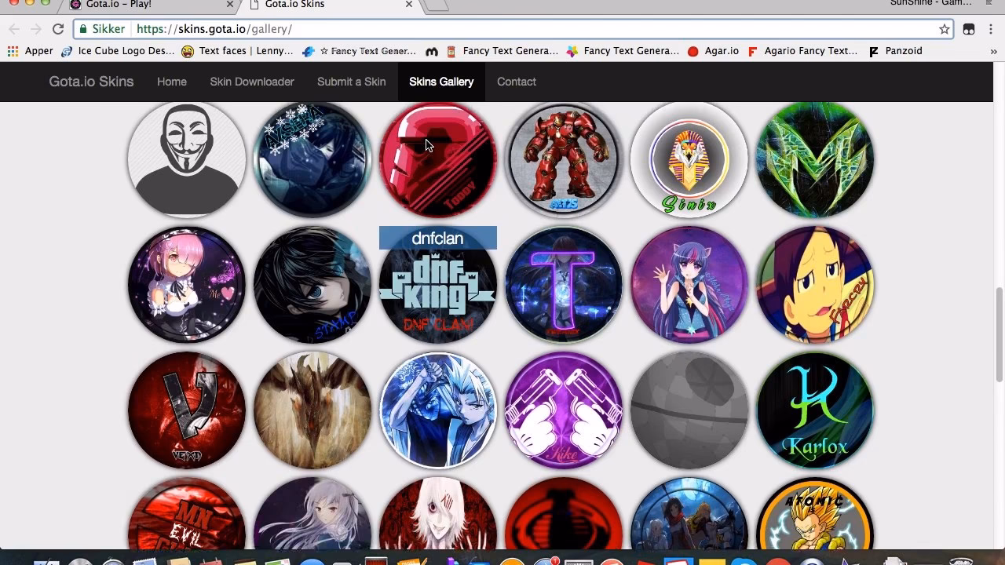Choose the pharaoh Sinix skin
This screenshot has height=565, width=1005.
pos(689,159)
